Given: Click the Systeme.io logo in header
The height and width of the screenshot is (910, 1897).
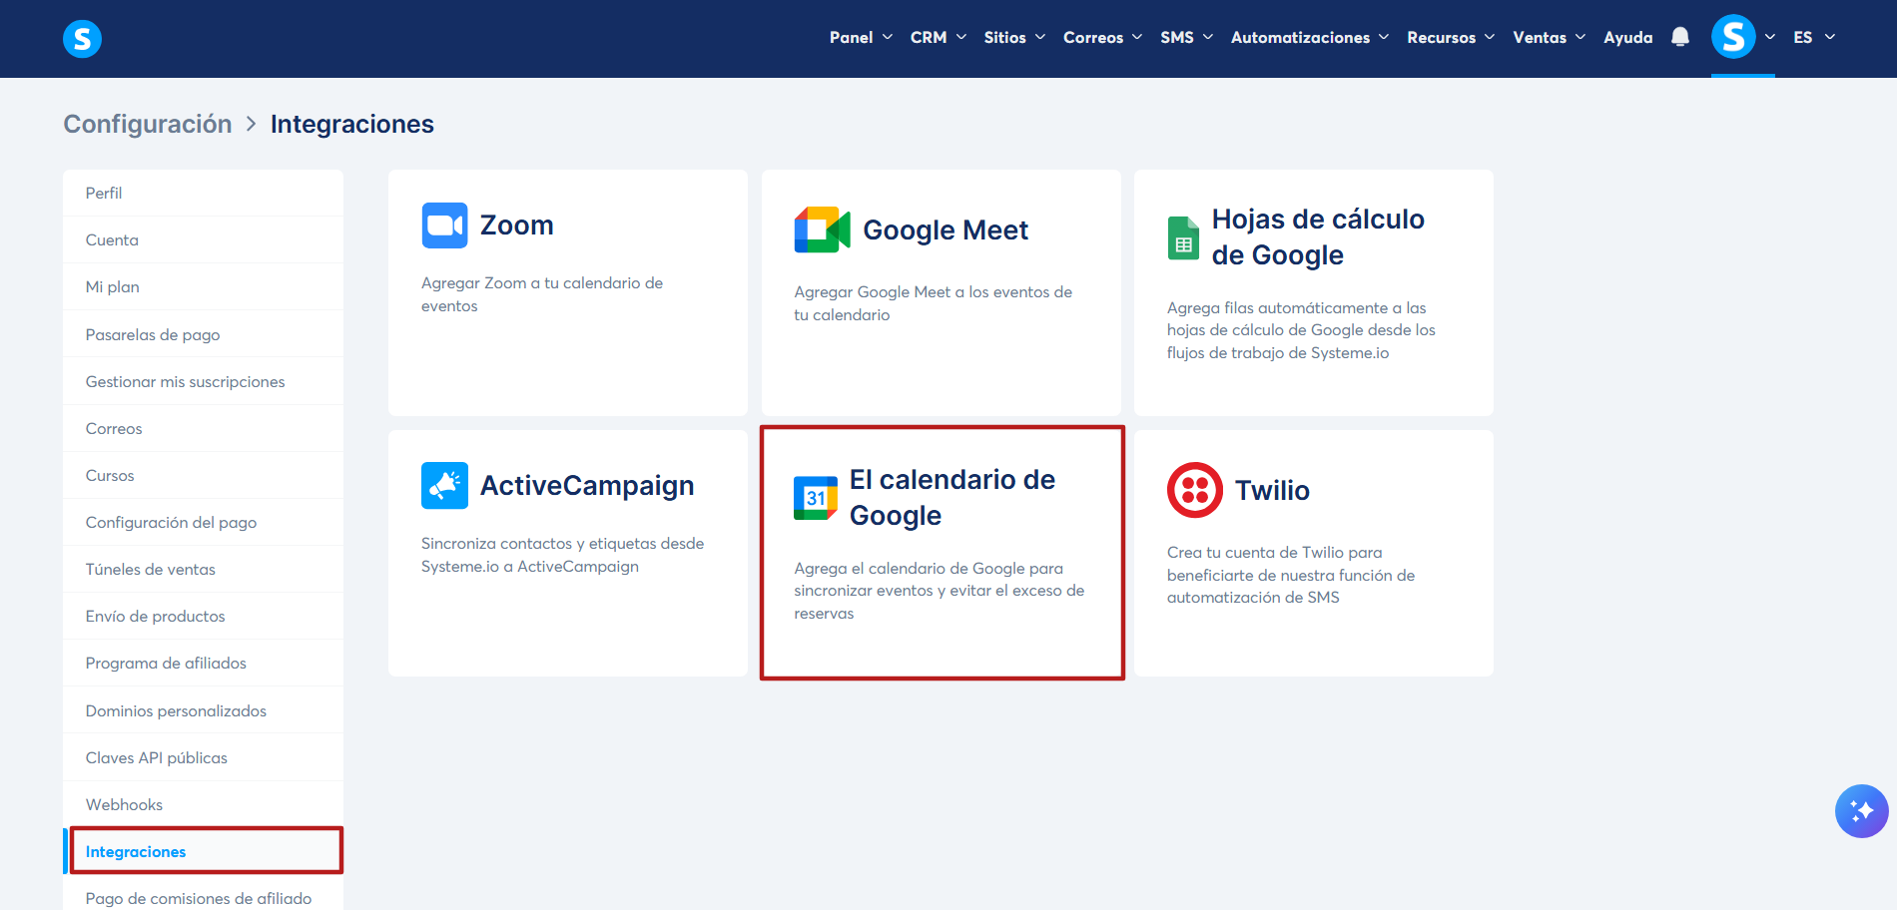Looking at the screenshot, I should [82, 39].
